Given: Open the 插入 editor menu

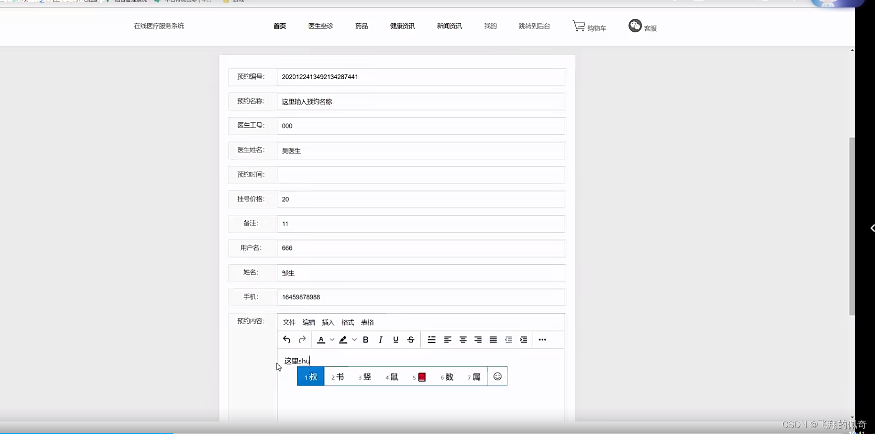Looking at the screenshot, I should click(x=328, y=322).
